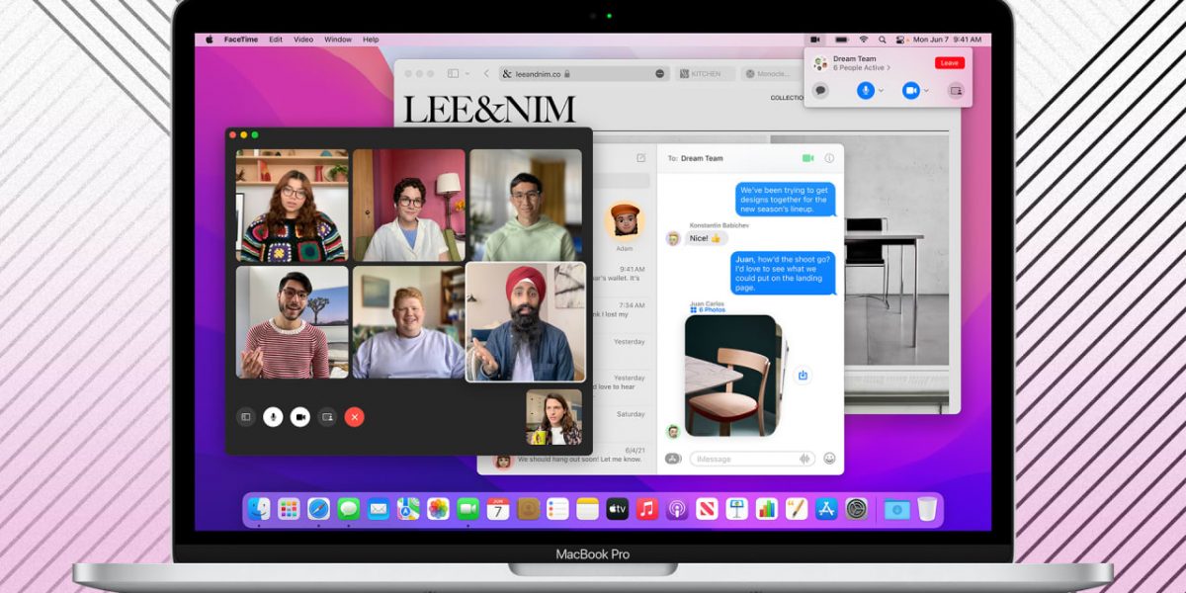End the FaceTime call with red X
Viewport: 1186px width, 593px height.
tap(354, 417)
